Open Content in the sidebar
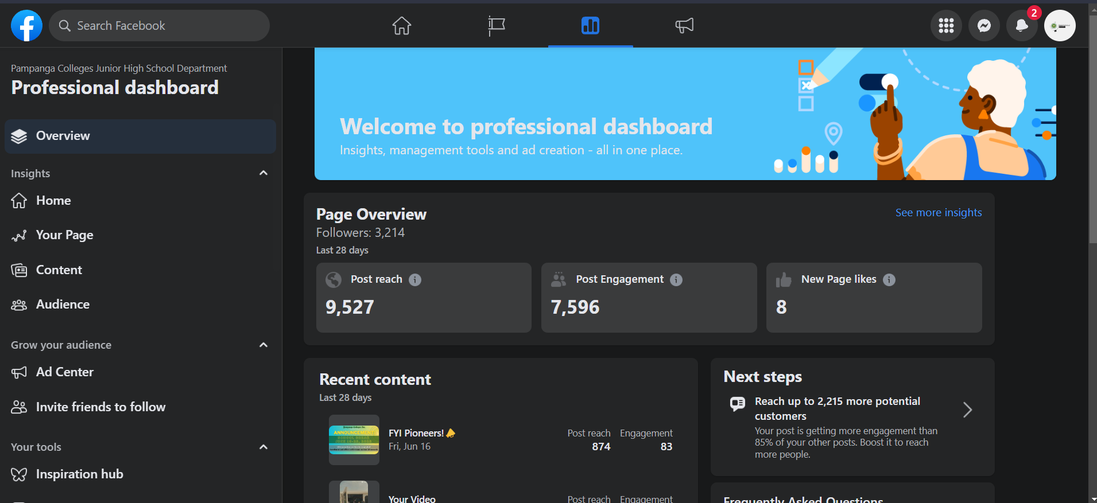 click(x=140, y=270)
